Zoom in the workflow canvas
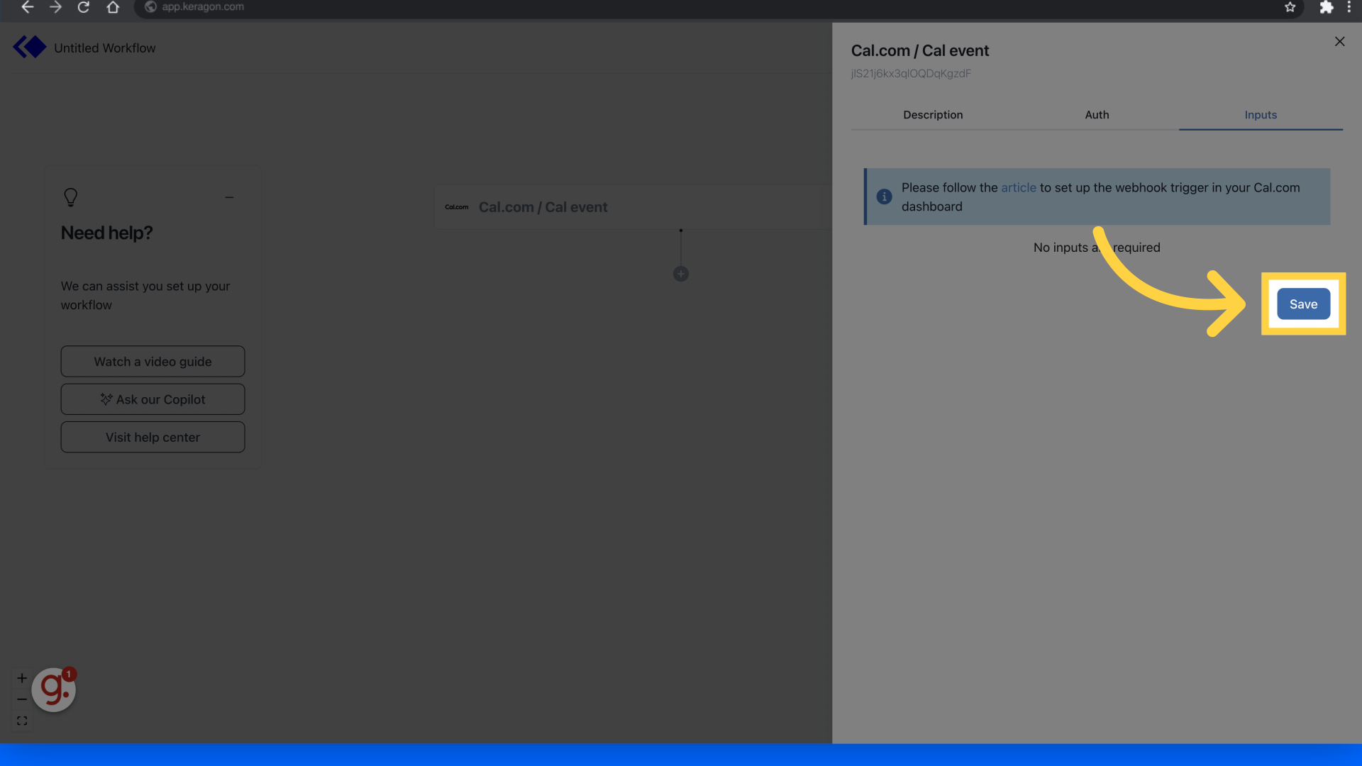The height and width of the screenshot is (766, 1362). (22, 678)
